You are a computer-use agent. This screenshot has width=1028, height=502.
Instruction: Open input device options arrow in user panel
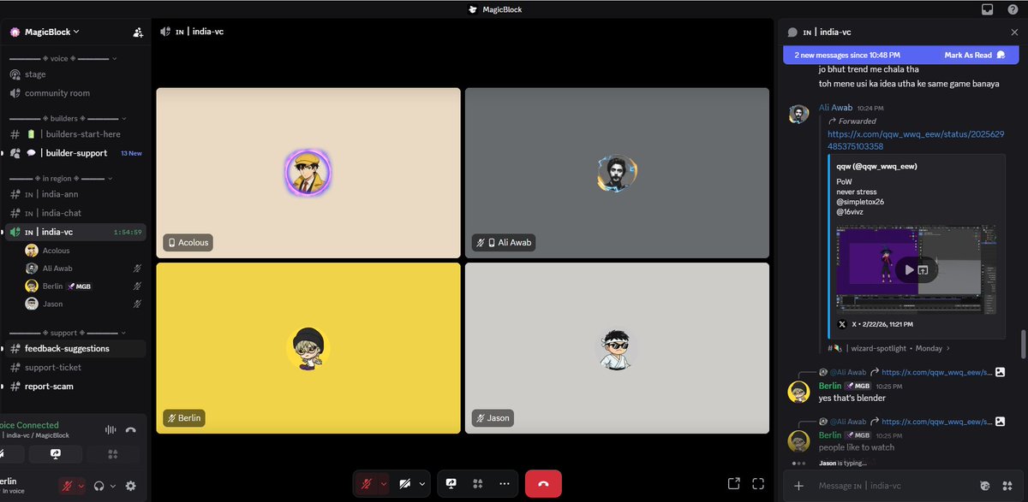click(81, 486)
